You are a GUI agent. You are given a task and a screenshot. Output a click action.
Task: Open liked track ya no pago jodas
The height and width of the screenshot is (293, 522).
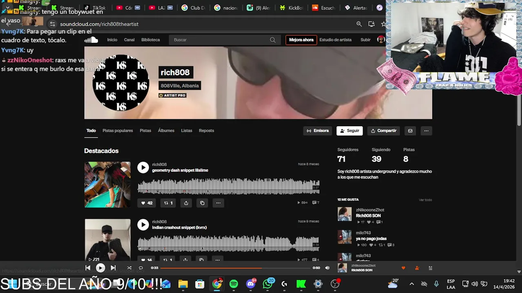(x=371, y=238)
